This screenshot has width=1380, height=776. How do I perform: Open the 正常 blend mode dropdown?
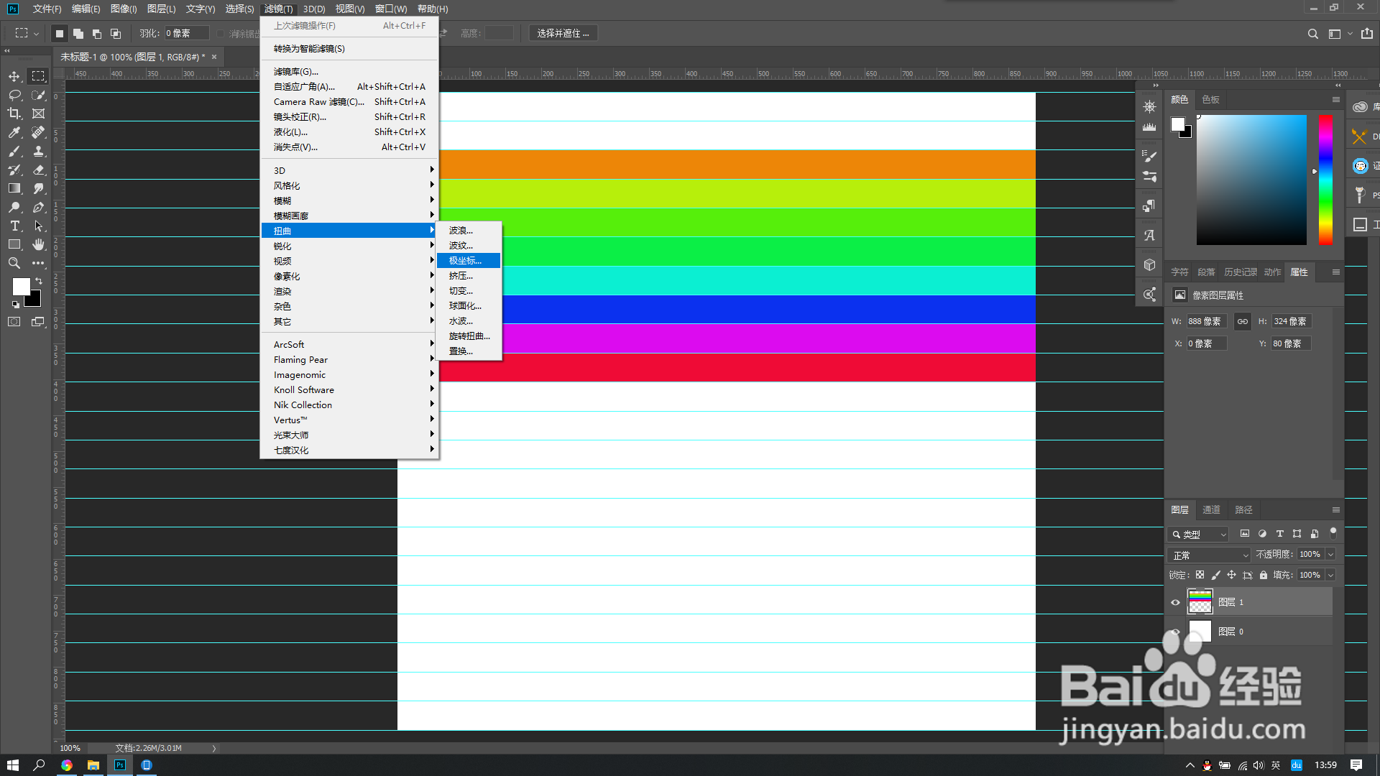[1210, 555]
